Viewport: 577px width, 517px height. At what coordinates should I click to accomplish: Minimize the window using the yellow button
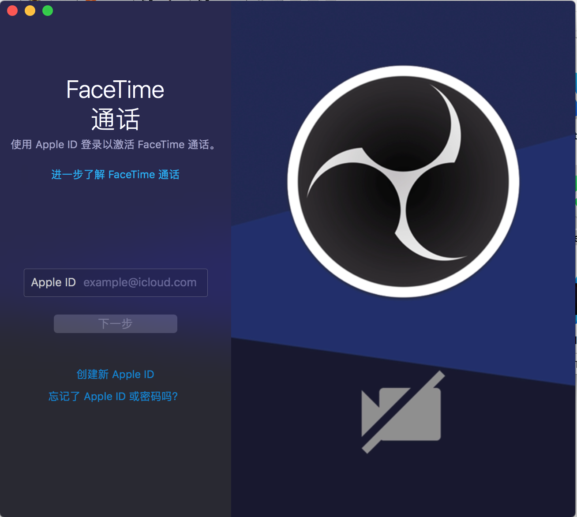[x=30, y=11]
